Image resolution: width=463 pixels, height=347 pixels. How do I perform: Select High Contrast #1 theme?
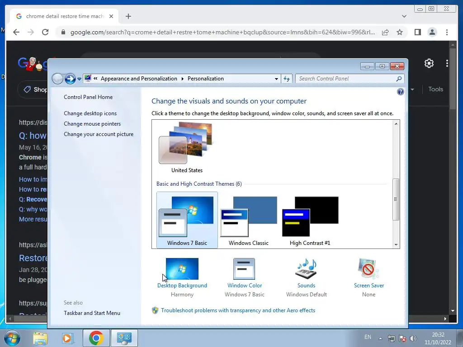(x=310, y=220)
